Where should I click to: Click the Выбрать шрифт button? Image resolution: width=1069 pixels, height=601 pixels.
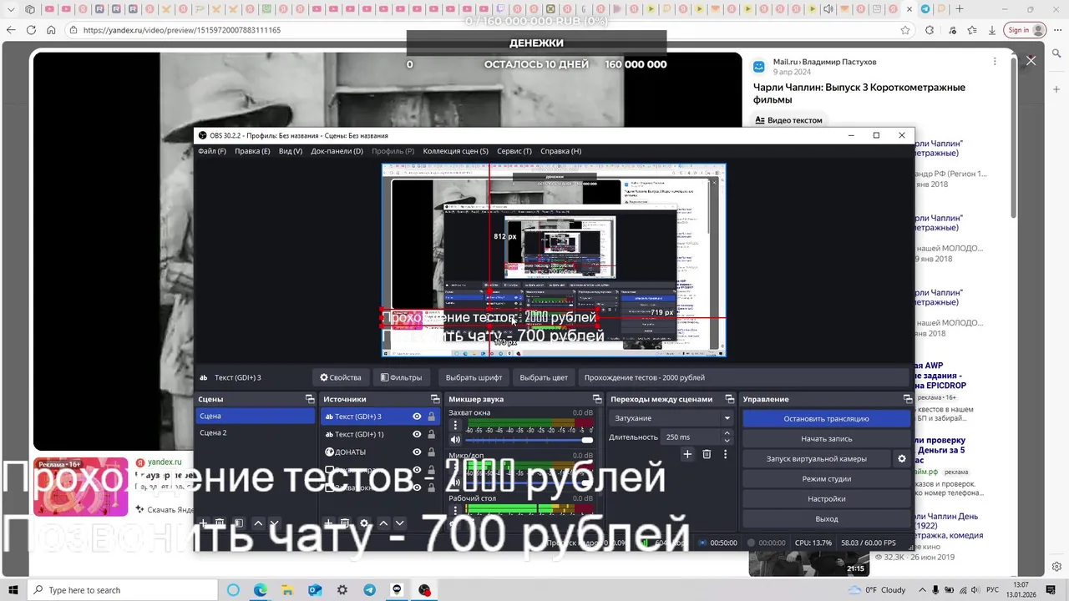474,377
